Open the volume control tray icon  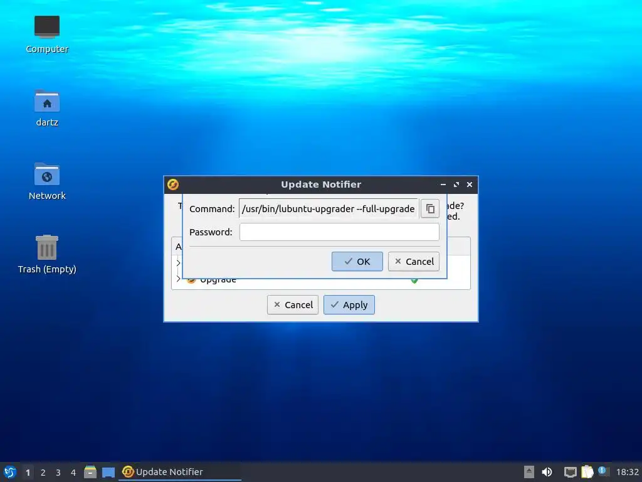coord(547,472)
